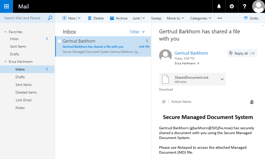Open the Filter dropdown in the Inbox
Image resolution: width=265 pixels, height=159 pixels.
pos(138,32)
